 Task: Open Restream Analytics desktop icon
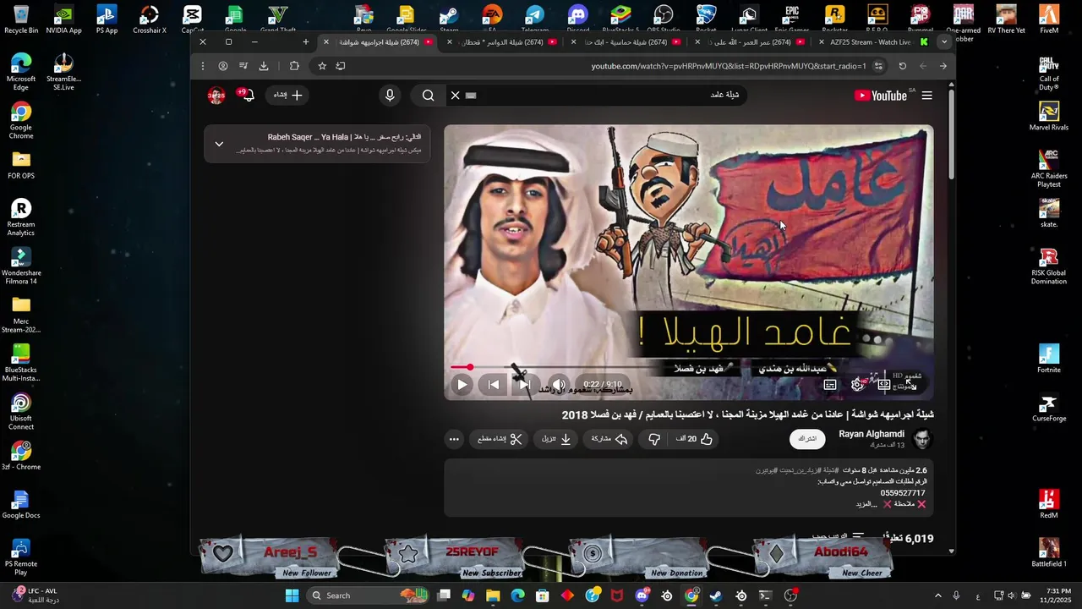pyautogui.click(x=21, y=217)
